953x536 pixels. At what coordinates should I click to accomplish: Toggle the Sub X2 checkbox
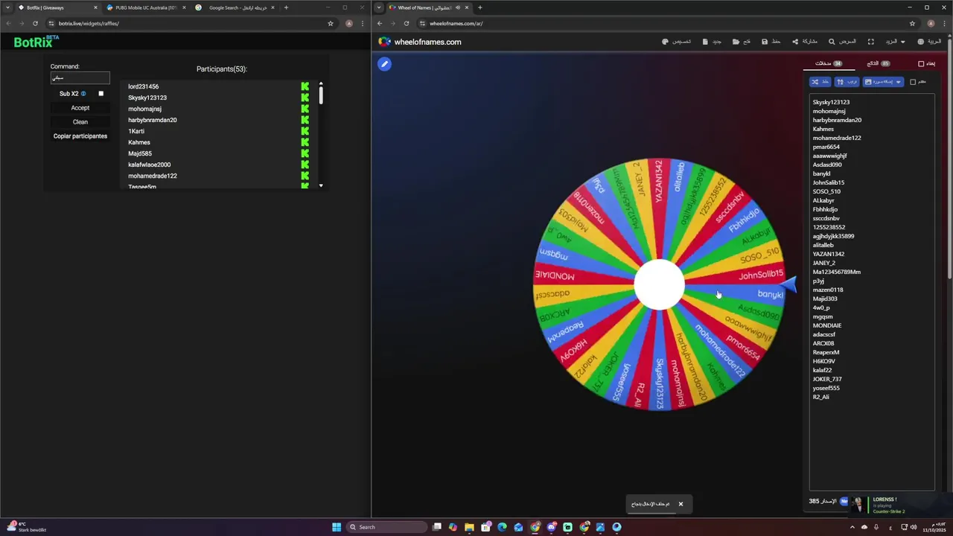[x=101, y=94]
